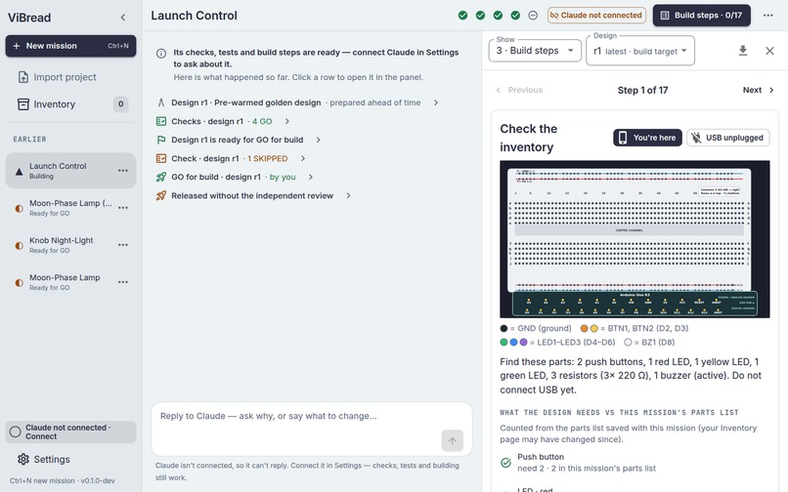Open options menu for Launch Control mission
This screenshot has height=492, width=788.
123,171
